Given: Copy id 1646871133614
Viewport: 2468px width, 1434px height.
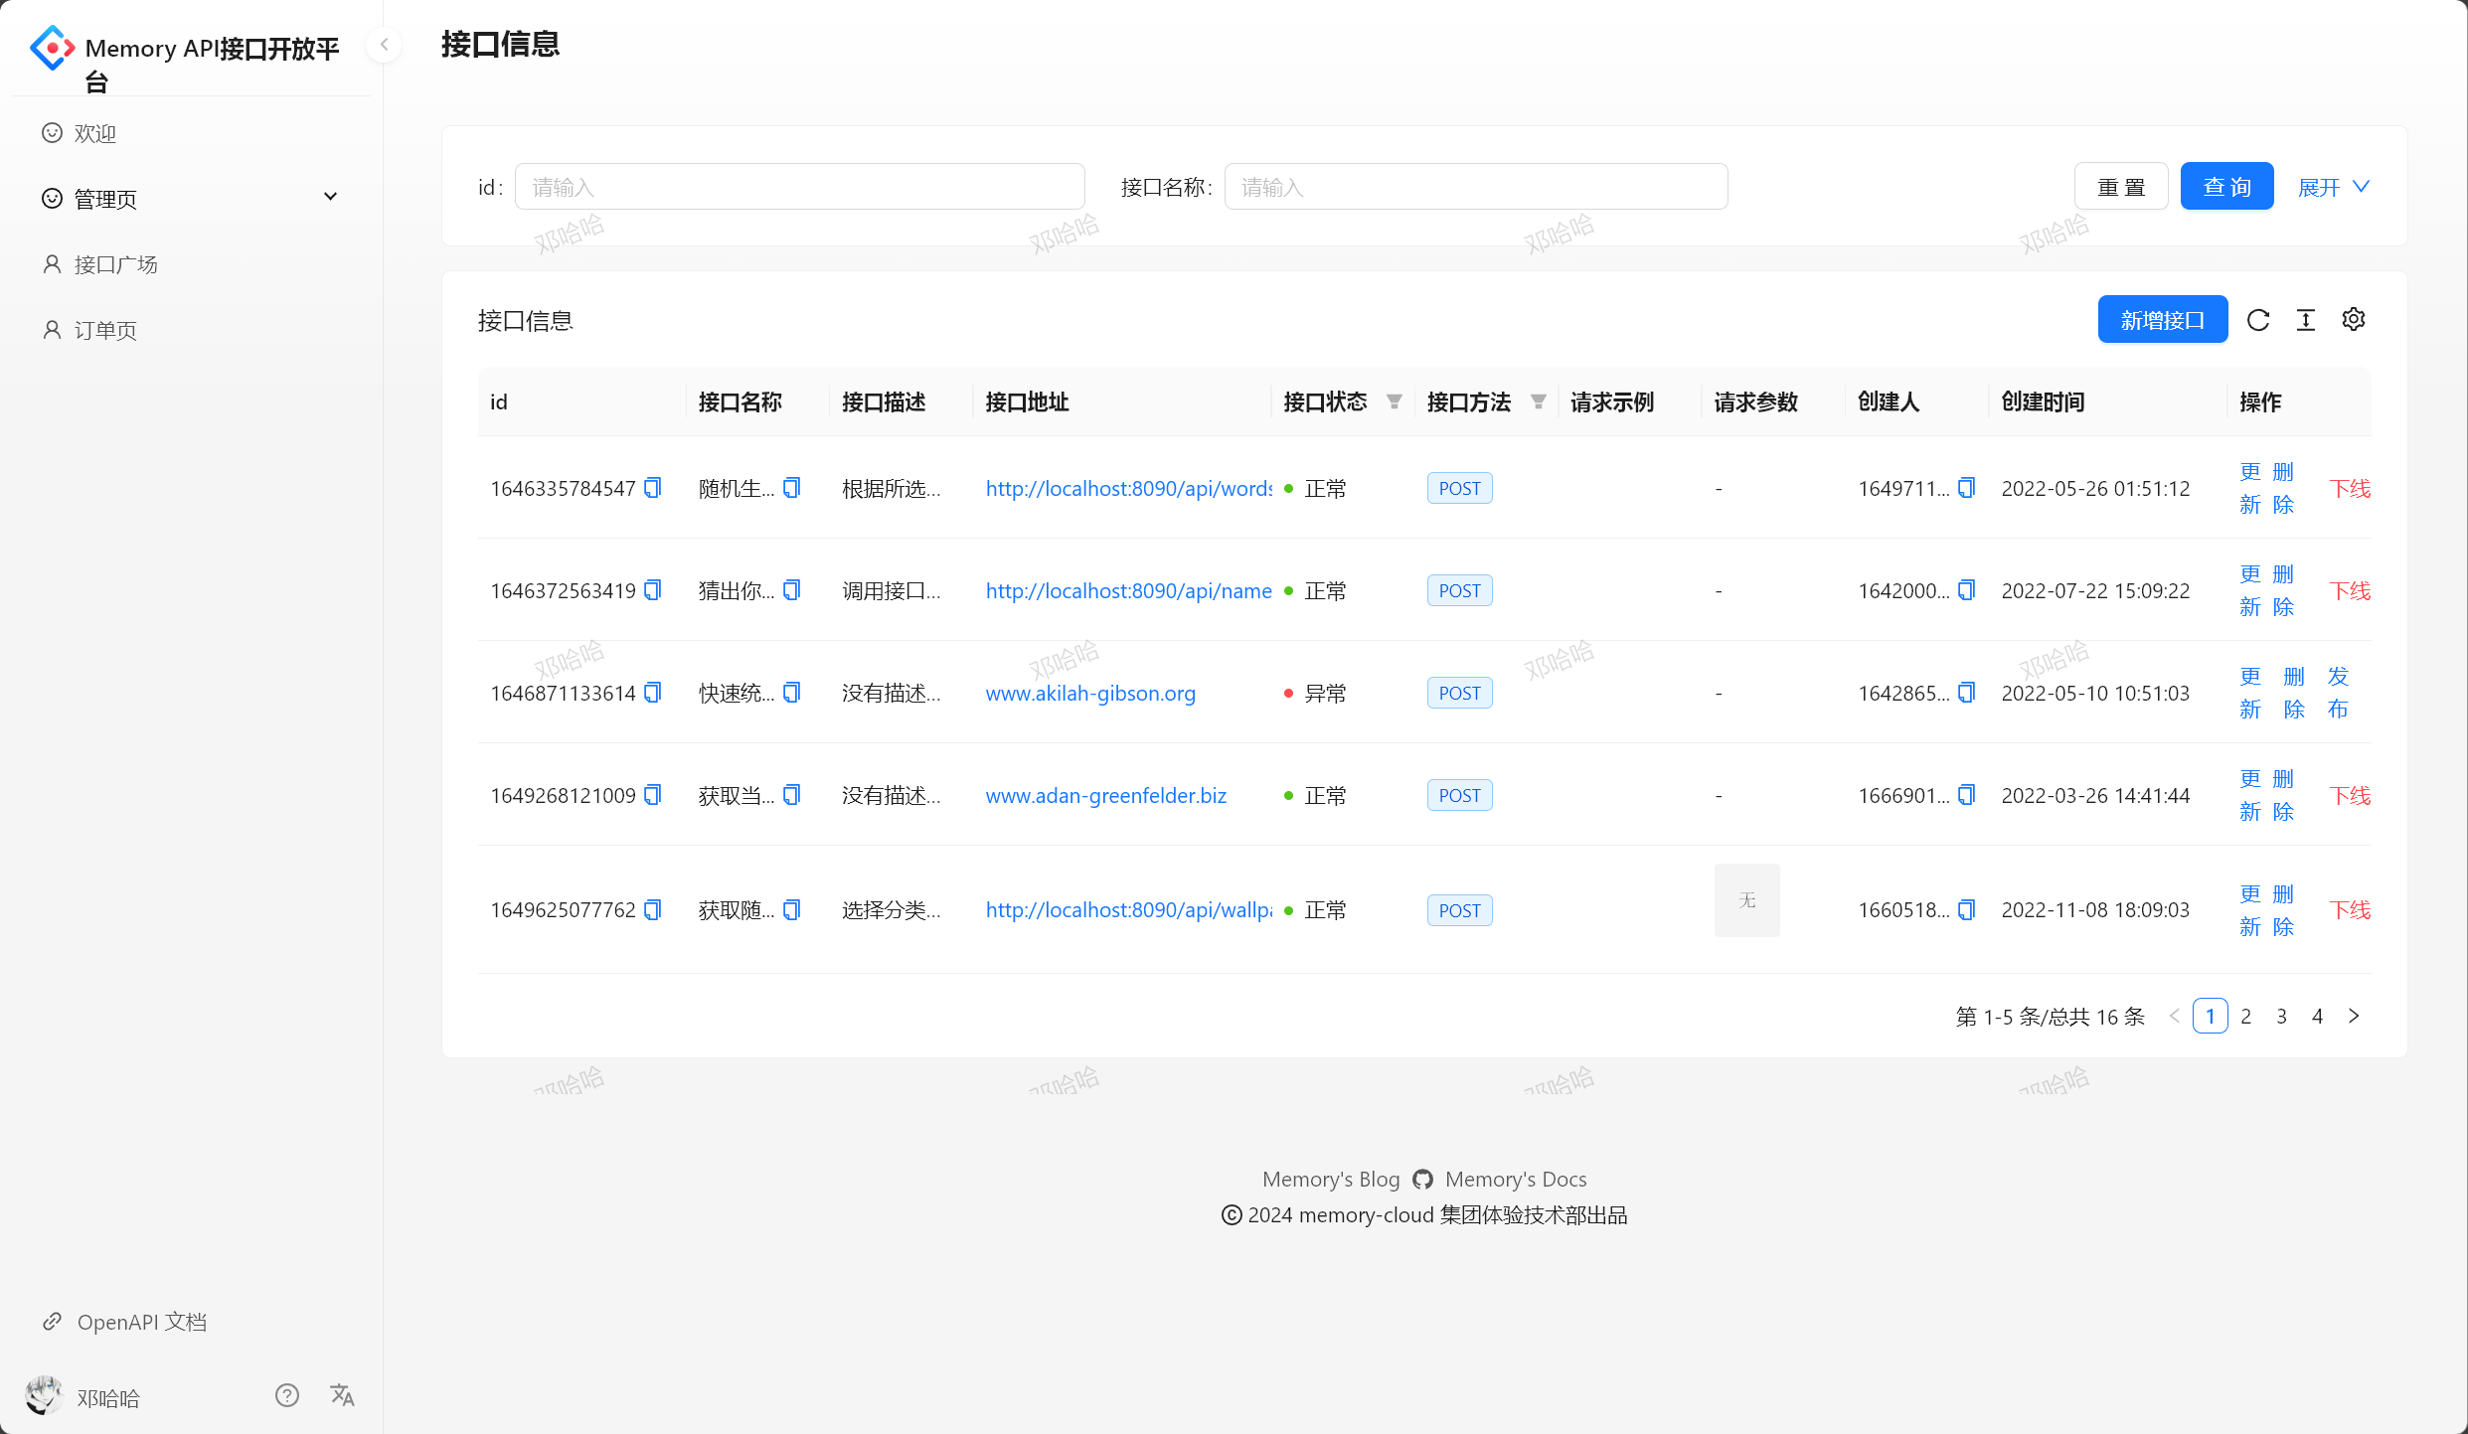Looking at the screenshot, I should pos(653,693).
